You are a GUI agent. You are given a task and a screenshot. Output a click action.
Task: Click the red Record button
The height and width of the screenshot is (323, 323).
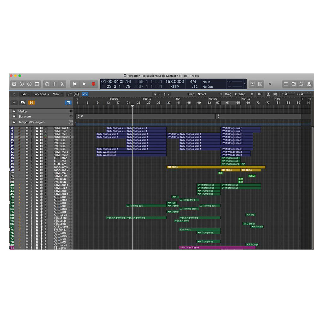click(x=93, y=84)
